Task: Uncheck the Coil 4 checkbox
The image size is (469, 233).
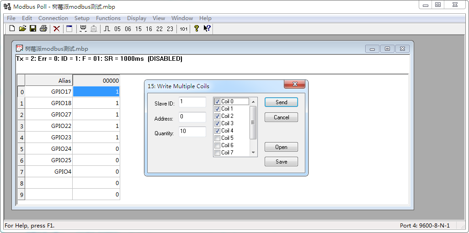Action: (x=218, y=131)
